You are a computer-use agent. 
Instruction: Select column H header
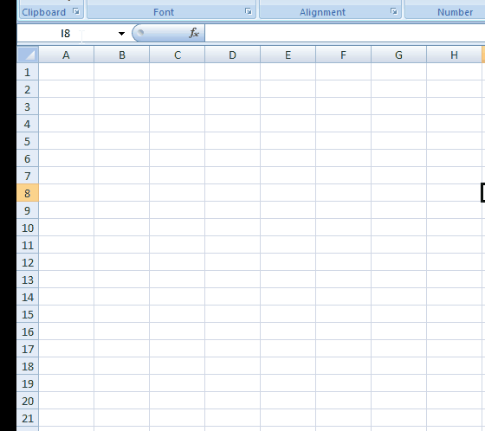(454, 55)
